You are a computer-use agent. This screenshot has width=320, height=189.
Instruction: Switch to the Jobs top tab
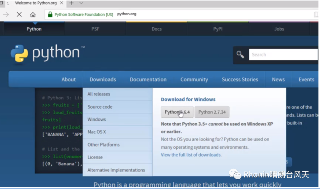click(279, 29)
